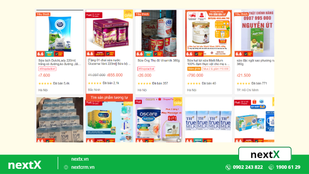The width and height of the screenshot is (309, 174).
Task: Select the "Tìm sản phẩm tương tự" button
Action: pos(109,97)
